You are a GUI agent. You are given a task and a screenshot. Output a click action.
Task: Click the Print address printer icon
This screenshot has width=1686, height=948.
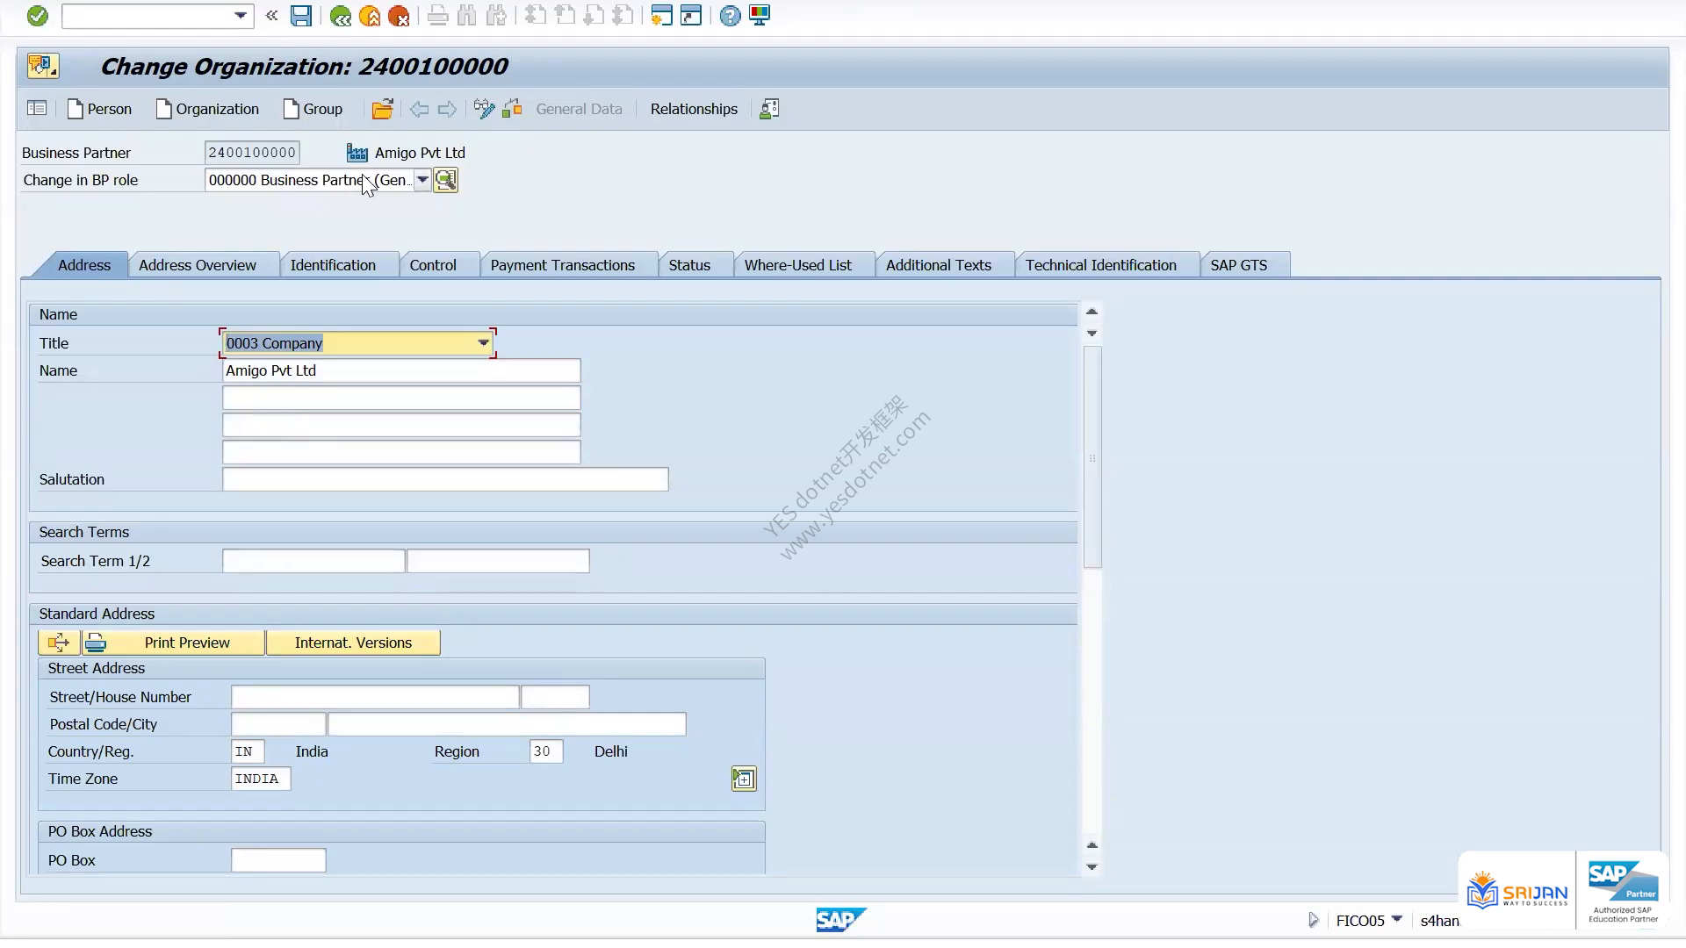click(96, 643)
